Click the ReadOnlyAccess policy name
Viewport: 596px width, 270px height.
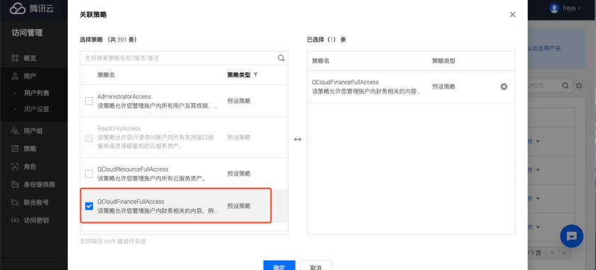click(x=119, y=128)
